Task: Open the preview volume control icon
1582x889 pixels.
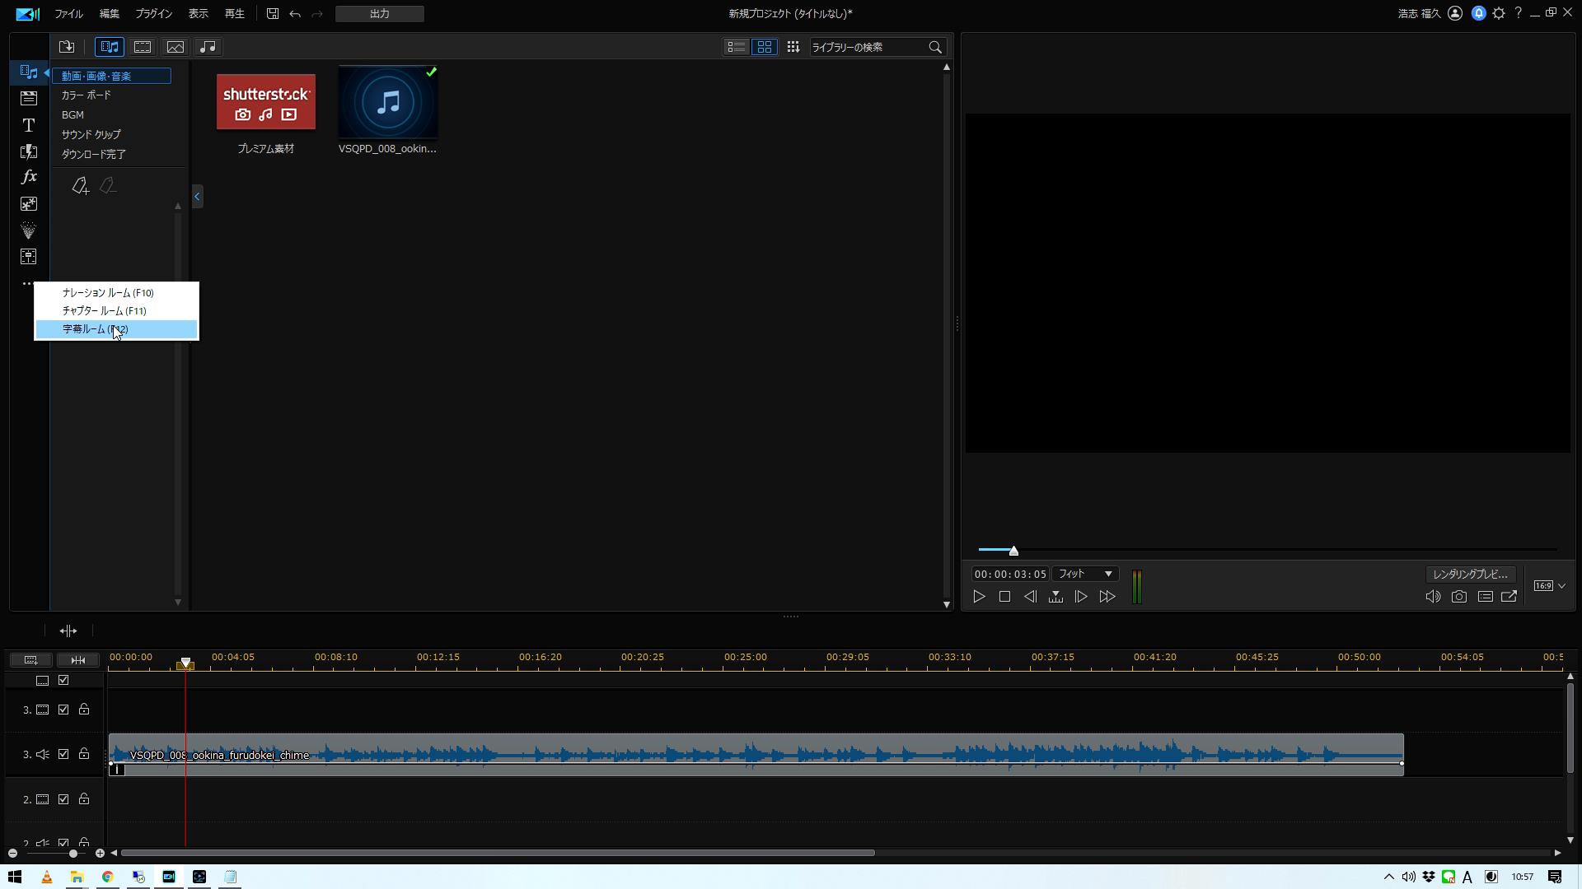Action: 1433,597
